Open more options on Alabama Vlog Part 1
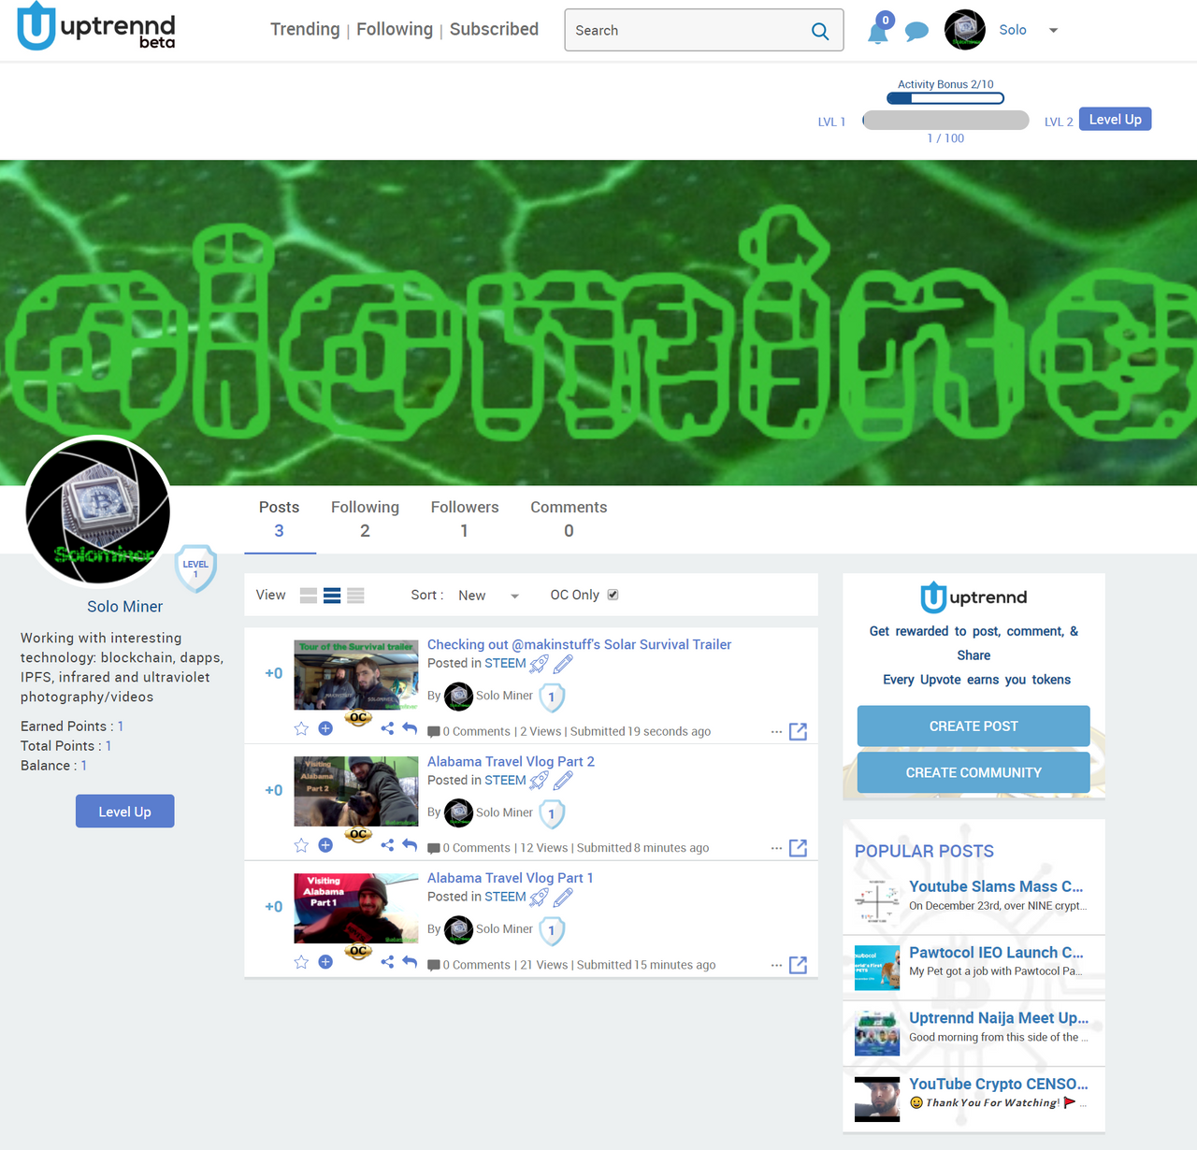 click(776, 966)
